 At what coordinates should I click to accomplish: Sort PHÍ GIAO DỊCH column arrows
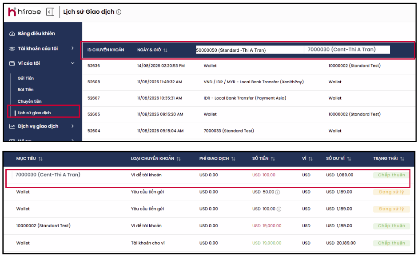click(233, 159)
